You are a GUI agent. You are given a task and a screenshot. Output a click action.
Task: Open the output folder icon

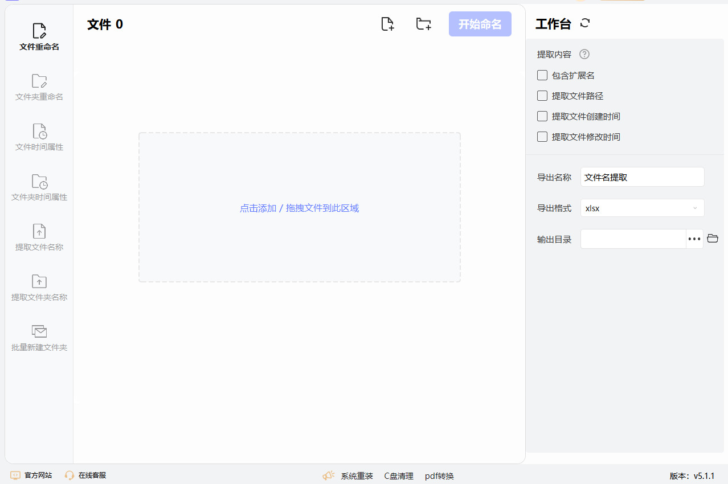[x=713, y=239]
